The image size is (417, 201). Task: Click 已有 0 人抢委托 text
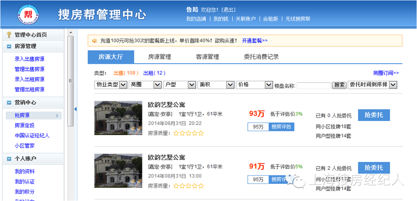(333, 116)
